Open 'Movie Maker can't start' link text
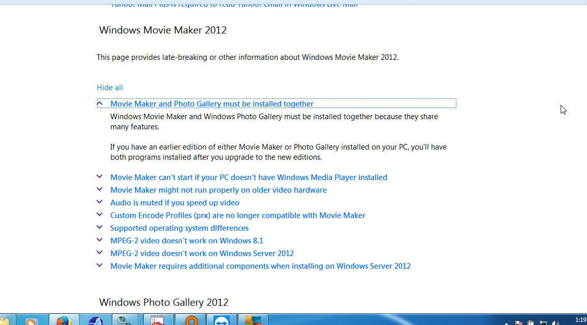Image resolution: width=587 pixels, height=325 pixels. (x=249, y=177)
